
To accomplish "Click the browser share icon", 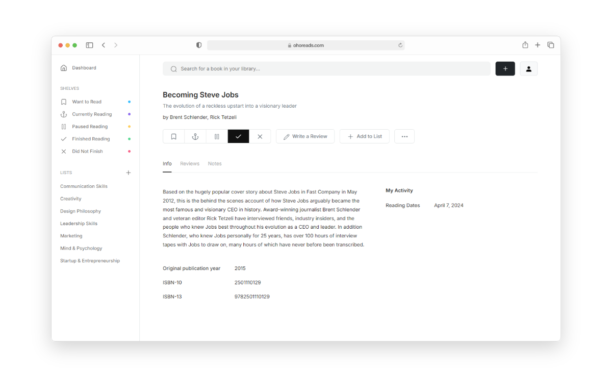I will point(525,45).
